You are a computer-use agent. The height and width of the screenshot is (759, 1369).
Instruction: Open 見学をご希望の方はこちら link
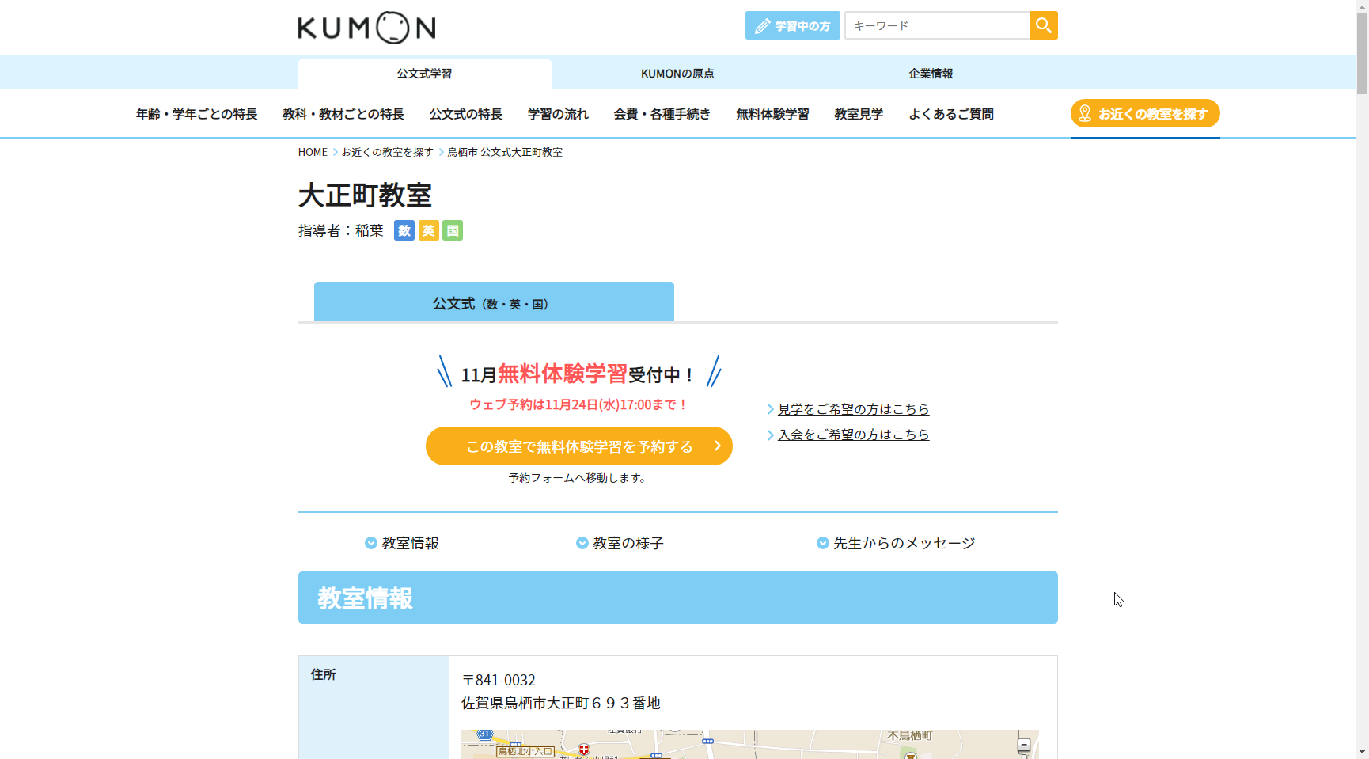pyautogui.click(x=853, y=409)
